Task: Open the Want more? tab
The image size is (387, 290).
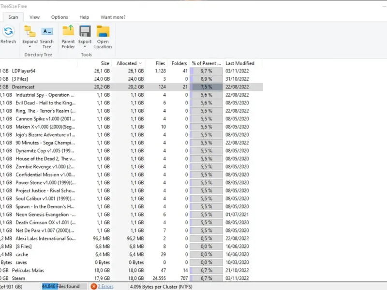Action: click(x=113, y=17)
